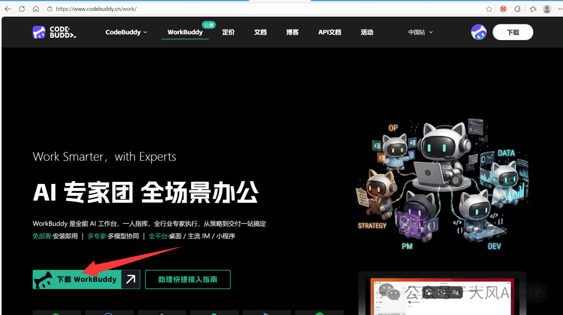This screenshot has height=315, width=563.
Task: Open the browser extensions puzzle icon
Action: (x=518, y=9)
